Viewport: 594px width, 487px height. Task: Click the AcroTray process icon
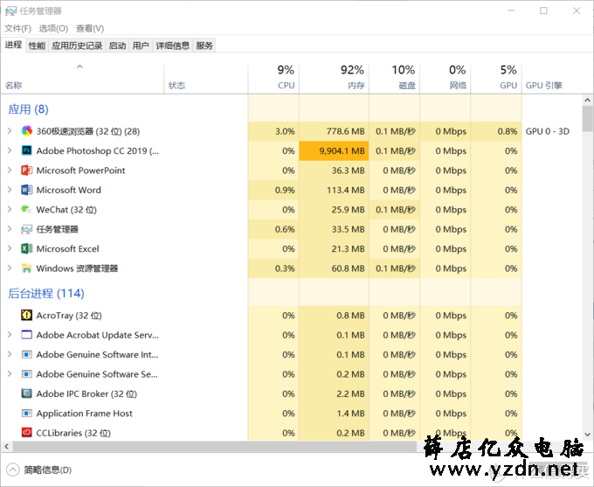point(26,315)
